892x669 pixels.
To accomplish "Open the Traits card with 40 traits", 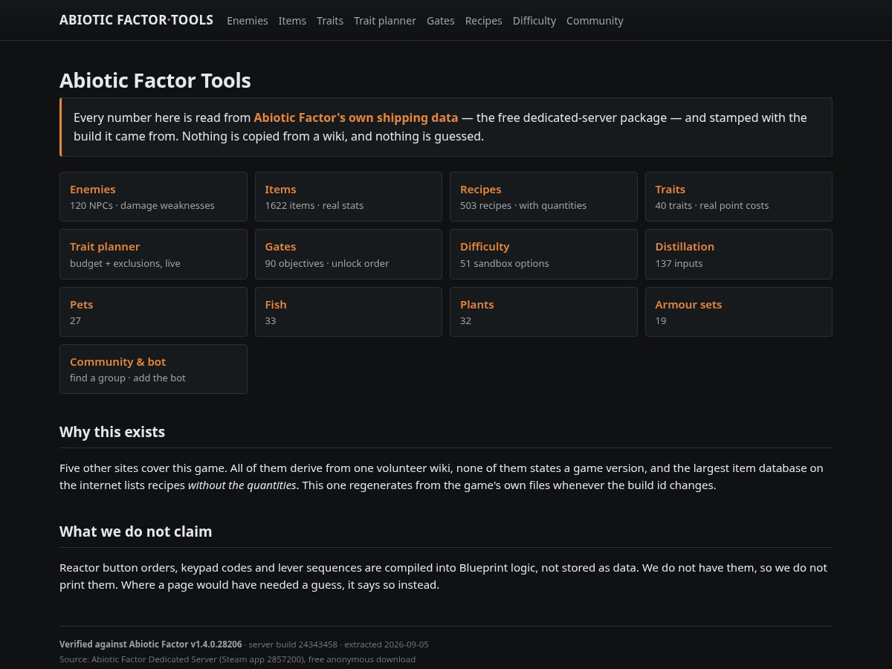I will click(739, 197).
